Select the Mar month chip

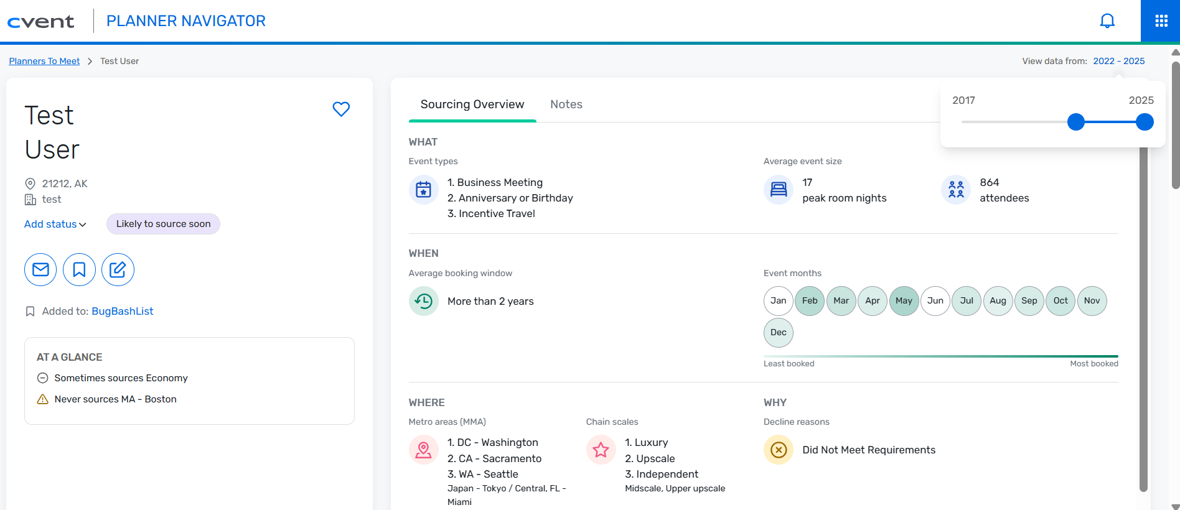coord(841,301)
